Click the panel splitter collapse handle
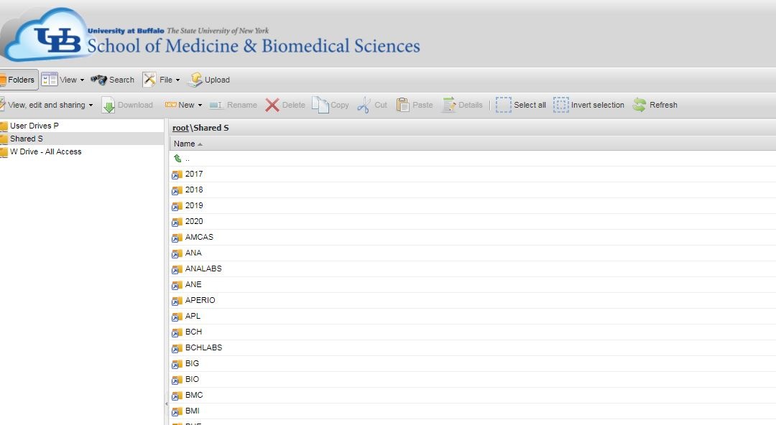776x425 pixels. tap(167, 404)
